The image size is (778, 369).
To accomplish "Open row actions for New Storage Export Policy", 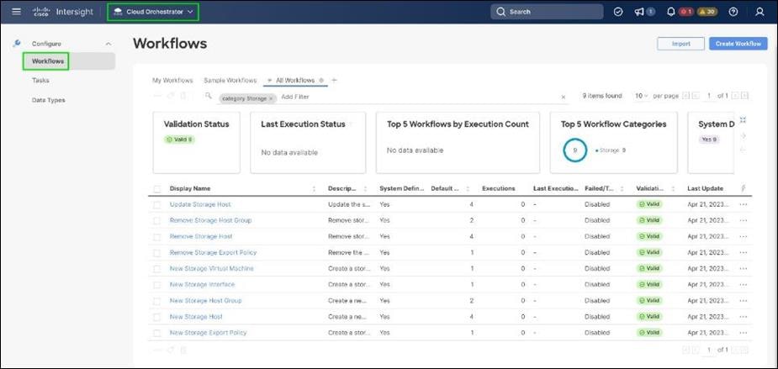I will point(743,332).
